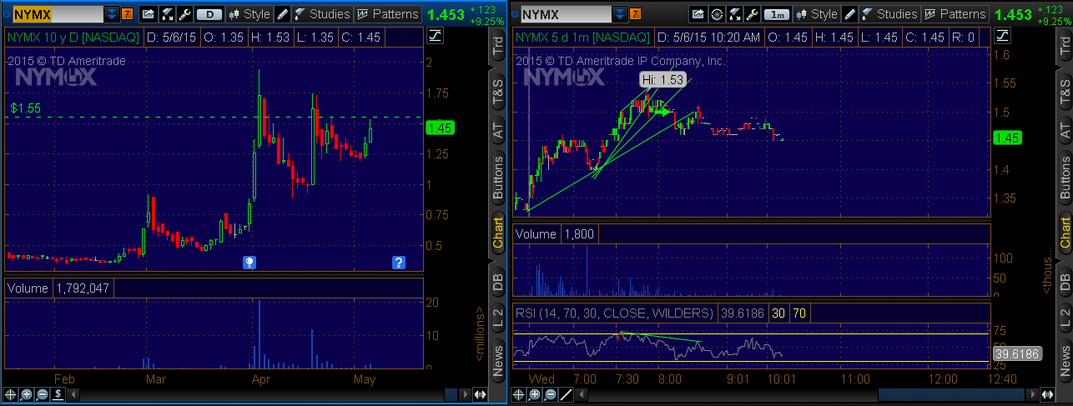Image resolution: width=1073 pixels, height=406 pixels.
Task: Click scroll-to-latest arrows icon, right chart bottom
Action: [1046, 394]
